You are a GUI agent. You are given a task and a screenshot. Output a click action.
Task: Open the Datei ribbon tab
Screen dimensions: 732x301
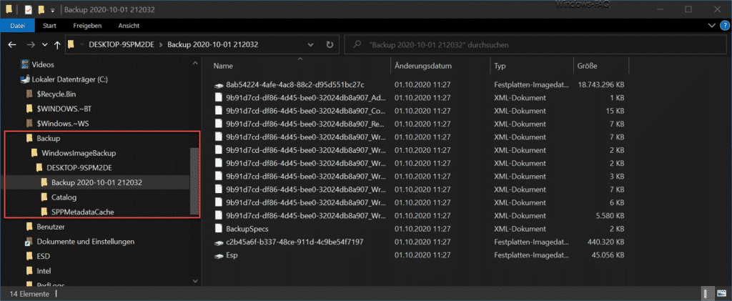(18, 26)
